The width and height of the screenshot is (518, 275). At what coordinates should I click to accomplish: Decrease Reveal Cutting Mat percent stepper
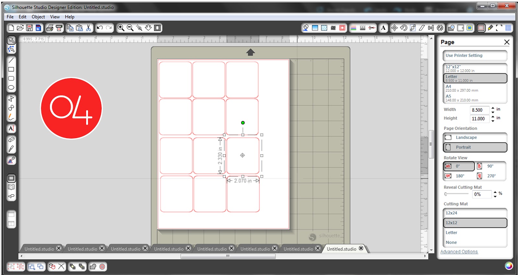(x=495, y=196)
